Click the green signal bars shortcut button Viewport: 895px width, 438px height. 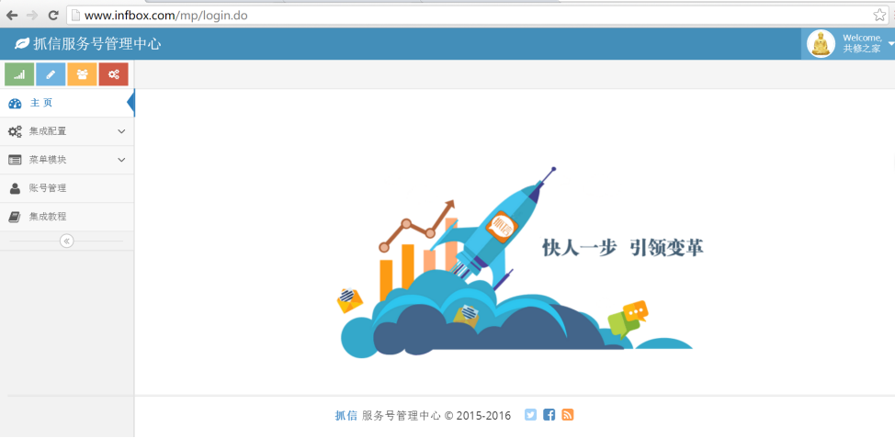click(x=19, y=74)
